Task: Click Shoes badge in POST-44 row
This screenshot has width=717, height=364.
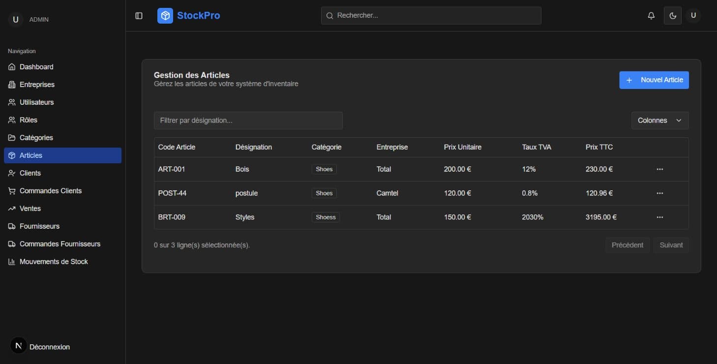Action: tap(324, 193)
